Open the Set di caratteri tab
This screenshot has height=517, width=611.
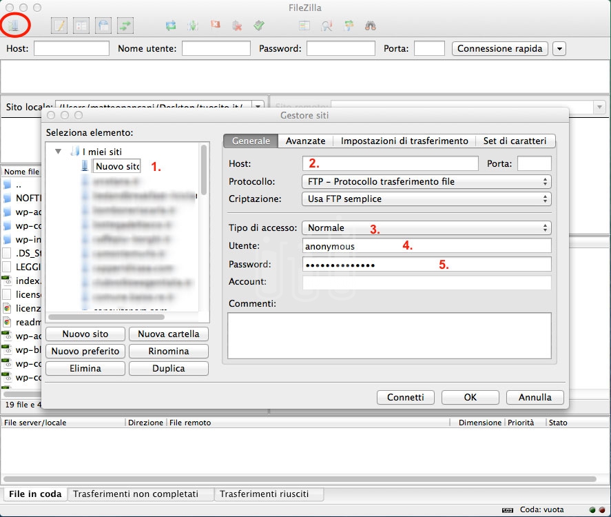[515, 141]
